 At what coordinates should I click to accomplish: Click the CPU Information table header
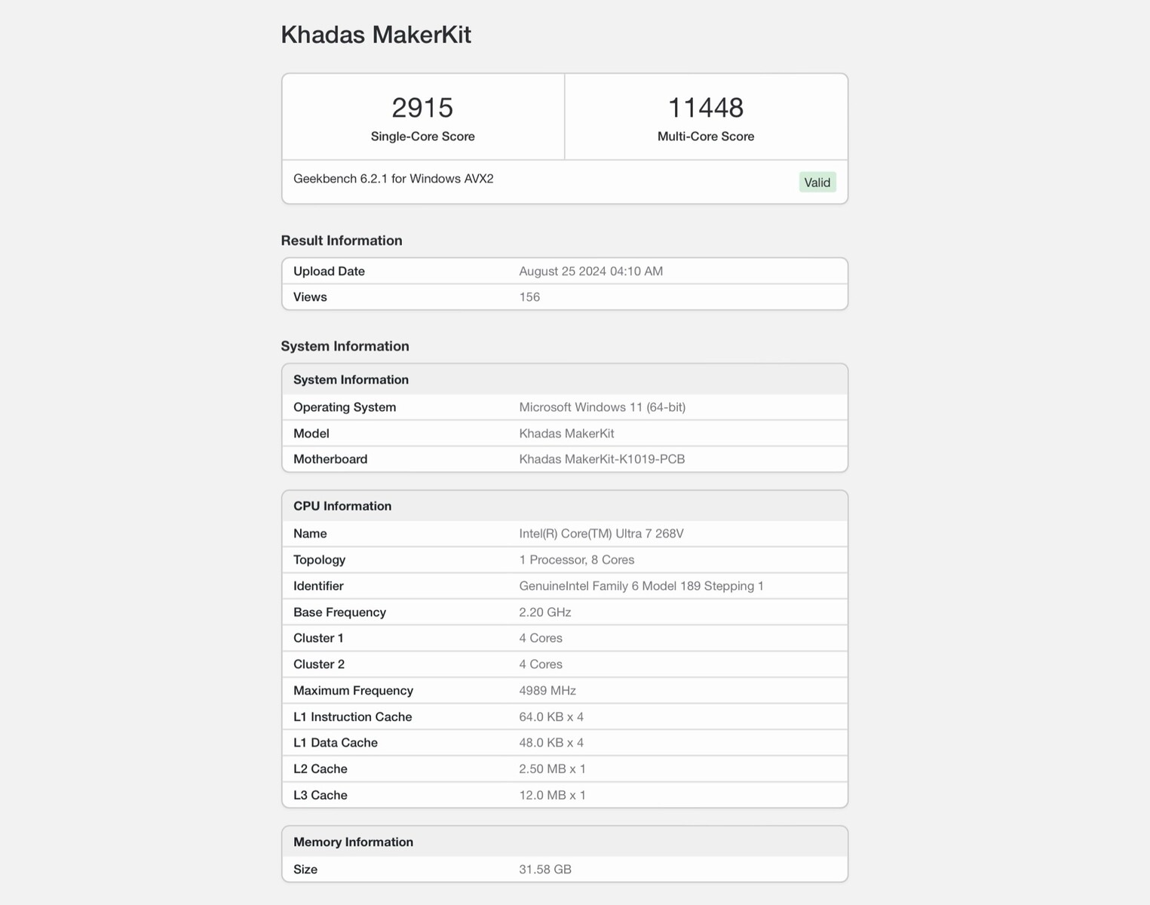coord(342,506)
